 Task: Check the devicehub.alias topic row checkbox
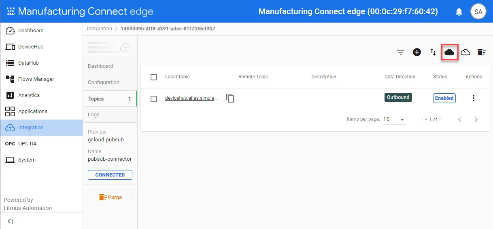click(x=154, y=99)
